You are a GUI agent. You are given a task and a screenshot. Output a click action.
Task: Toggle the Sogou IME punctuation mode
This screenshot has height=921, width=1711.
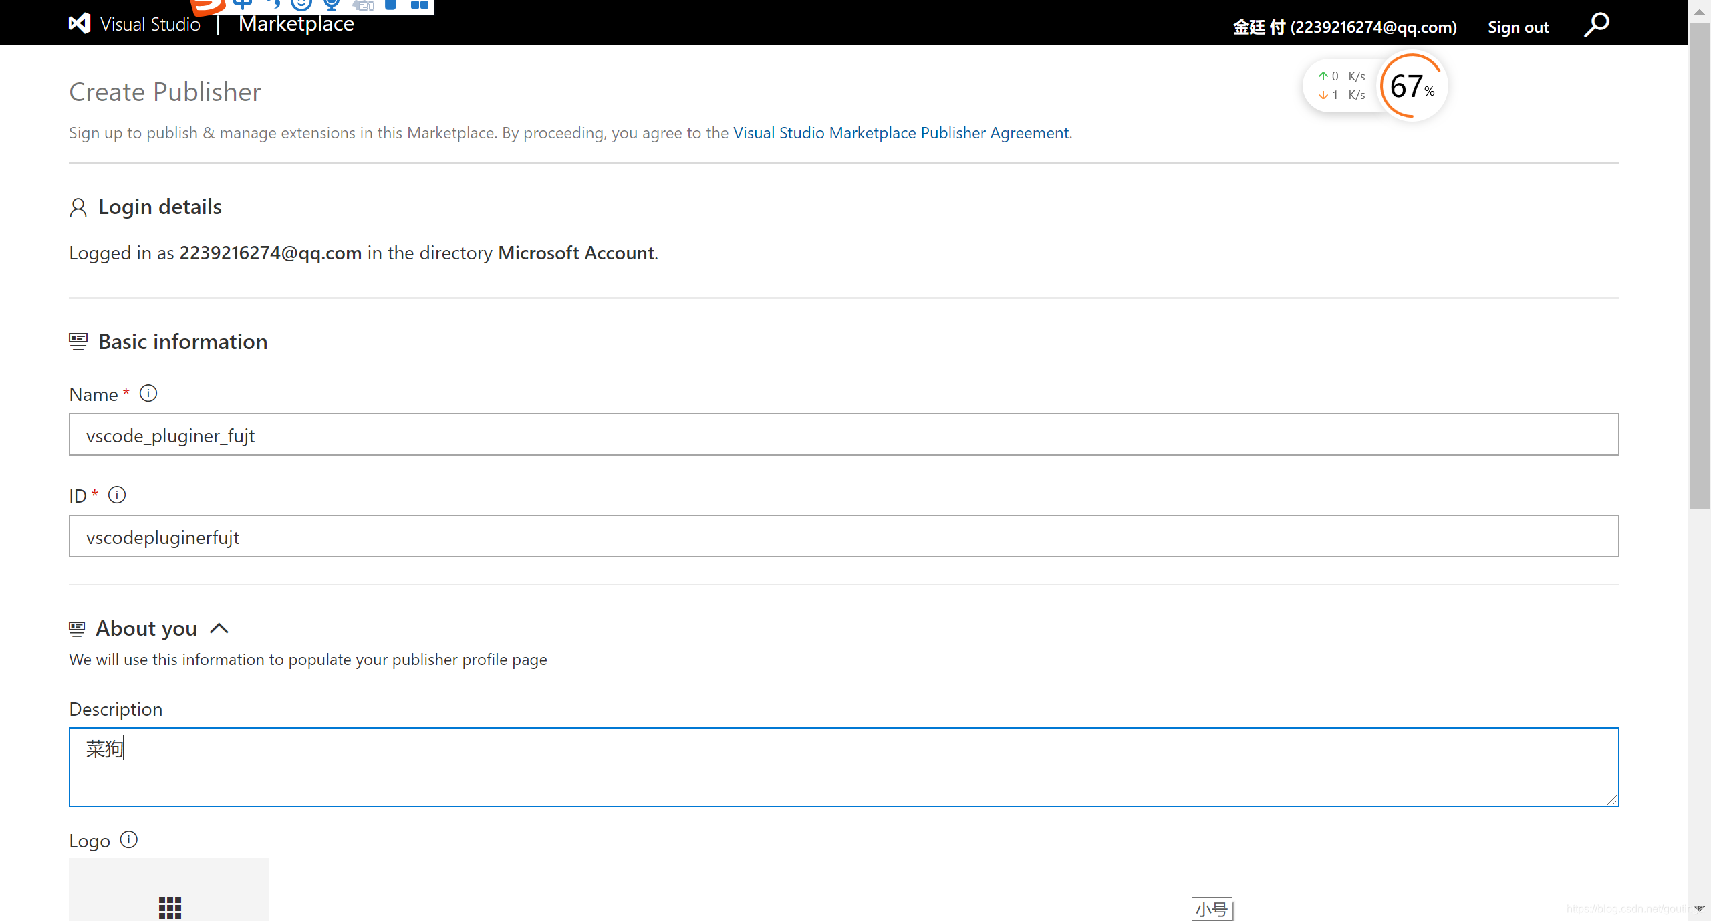click(x=274, y=5)
